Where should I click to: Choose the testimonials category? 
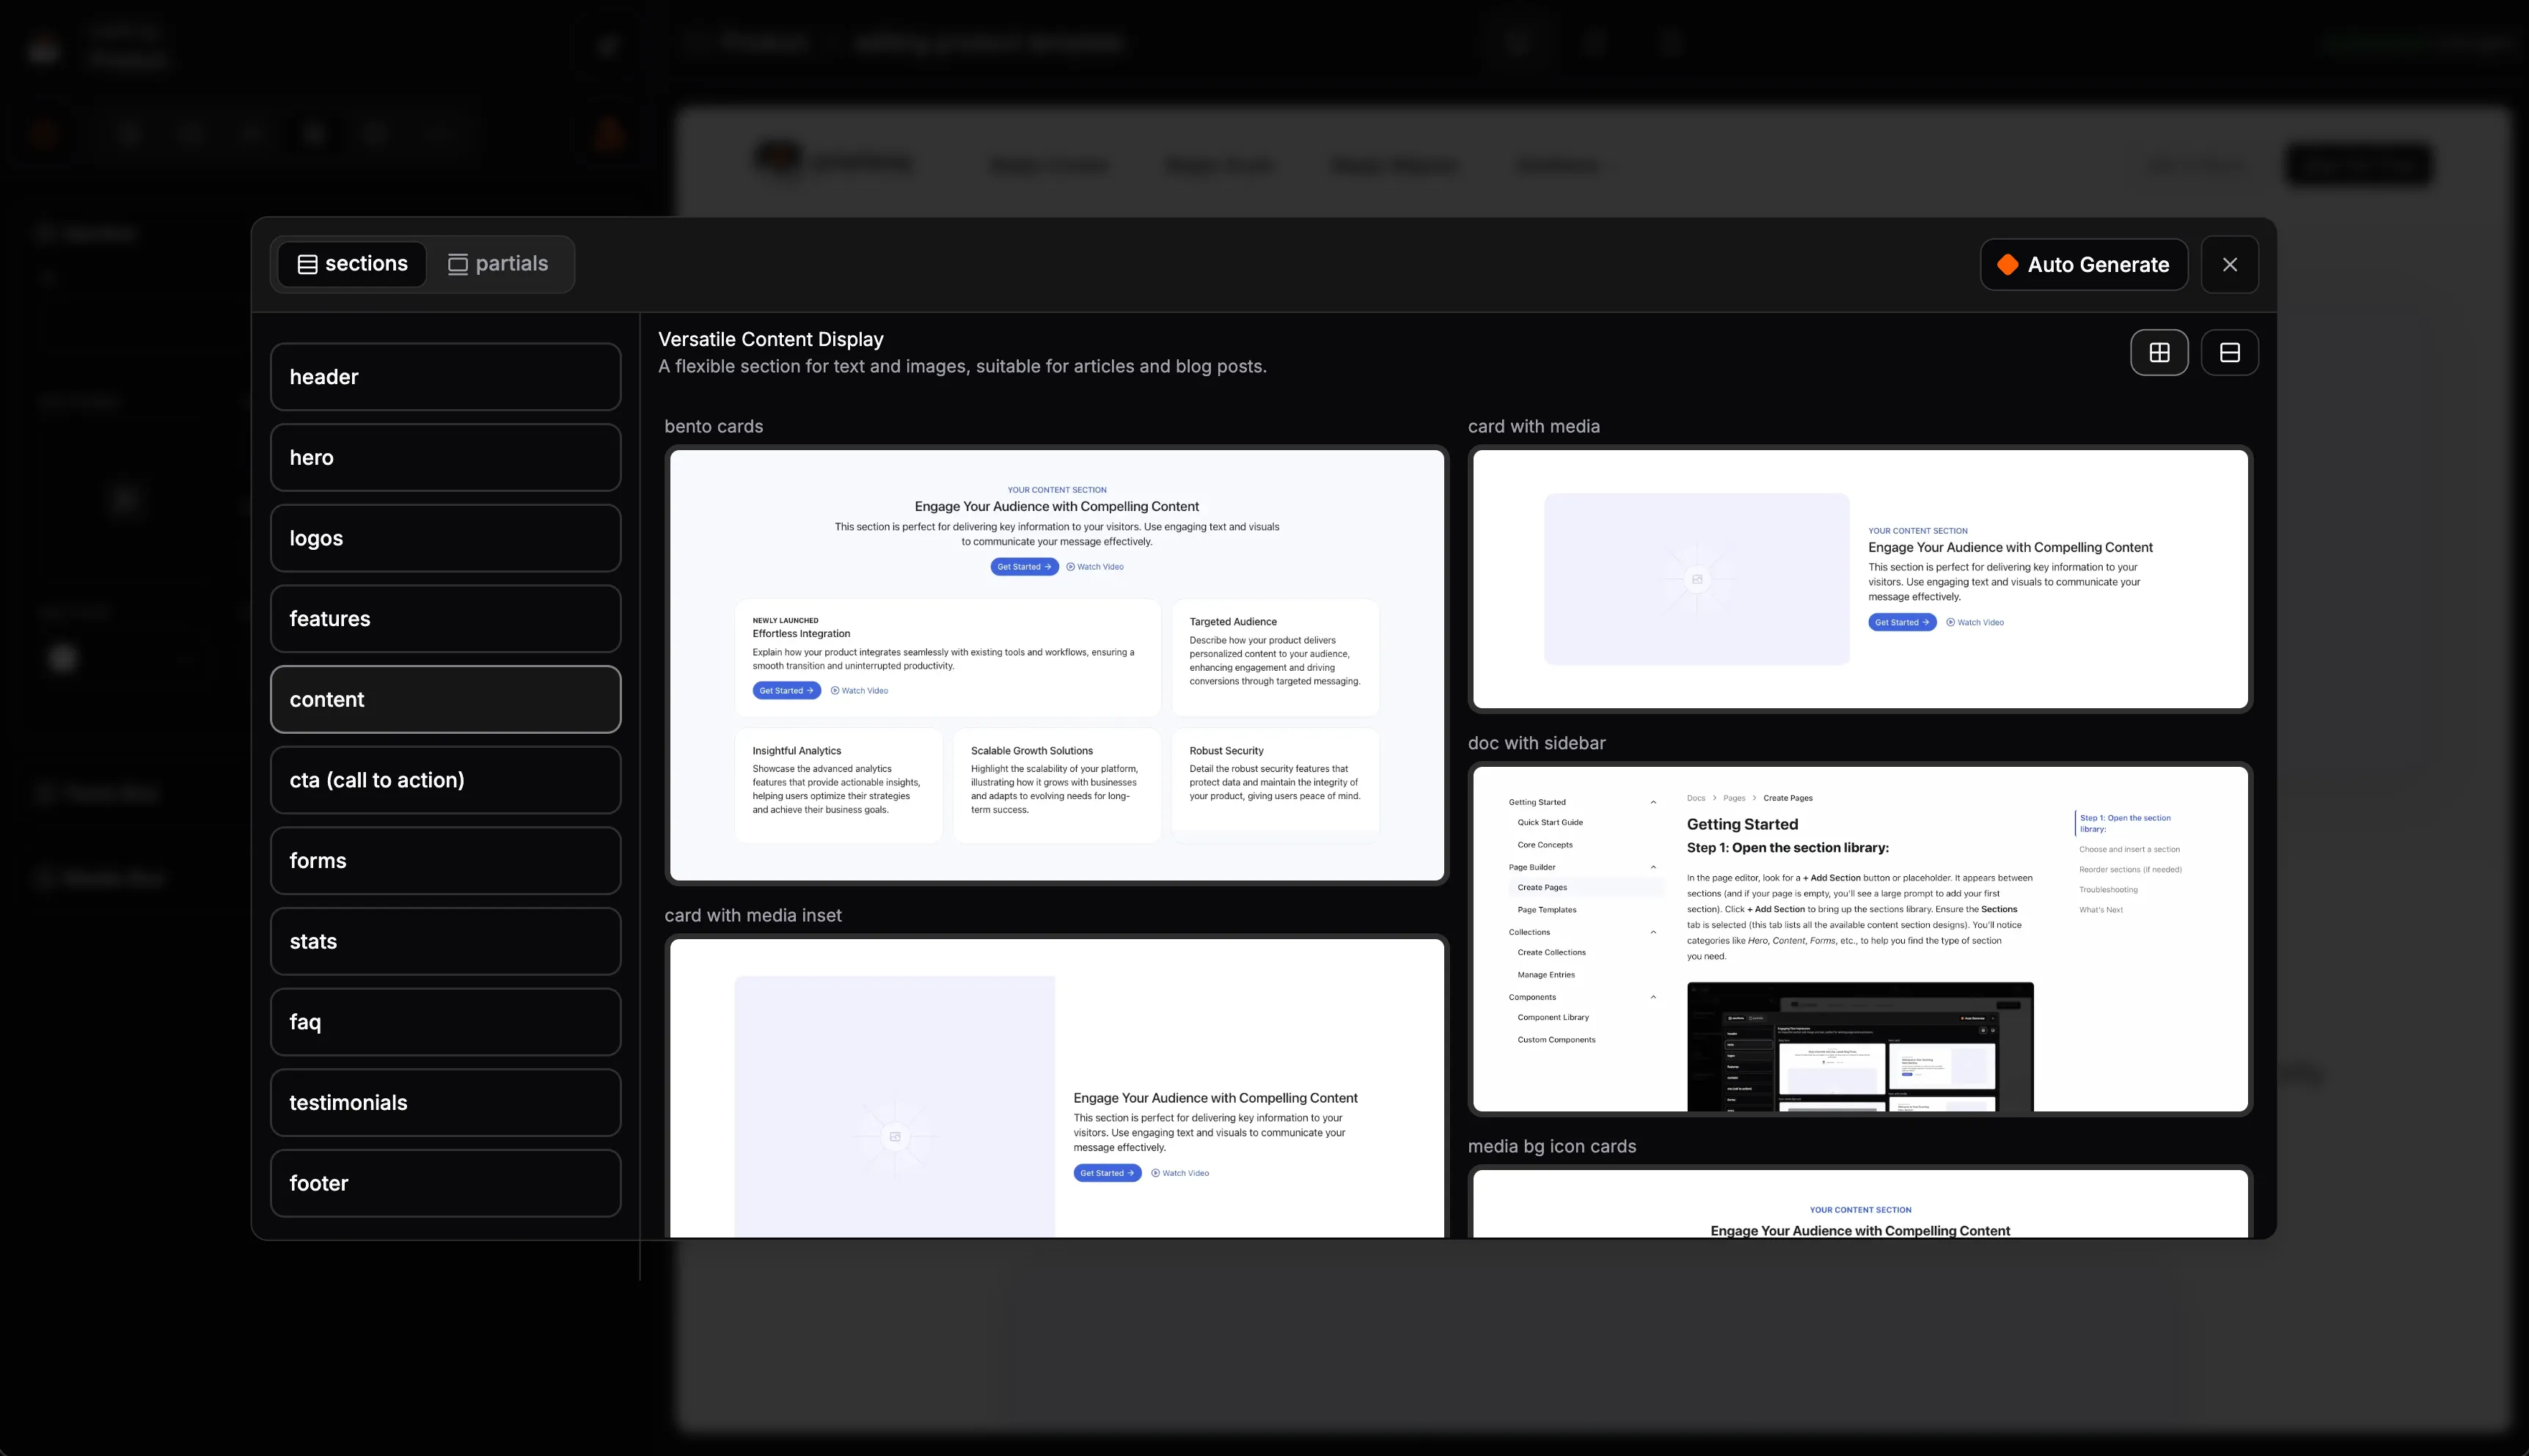(445, 1103)
